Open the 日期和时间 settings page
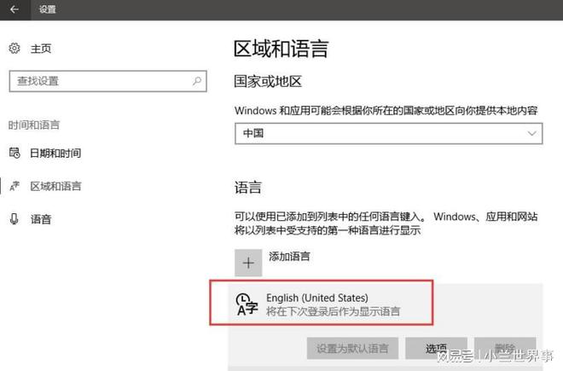Screen dimensions: 563x371 pos(55,154)
